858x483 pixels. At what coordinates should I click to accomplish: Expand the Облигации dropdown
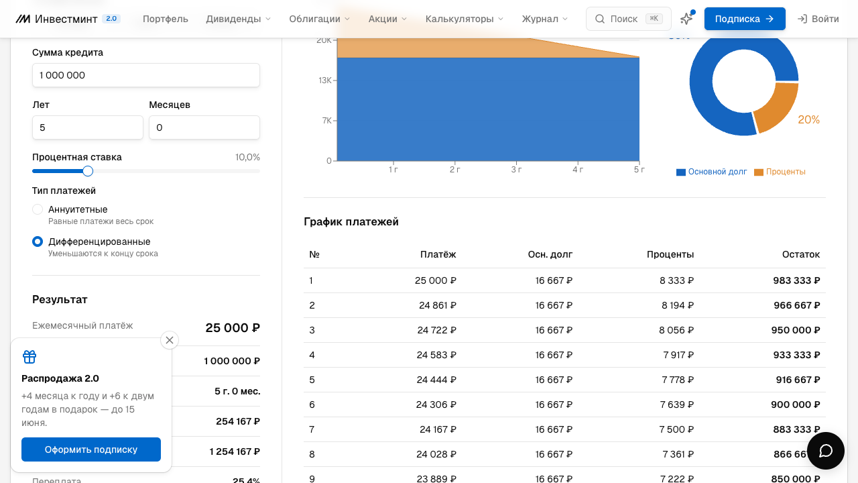(x=319, y=19)
